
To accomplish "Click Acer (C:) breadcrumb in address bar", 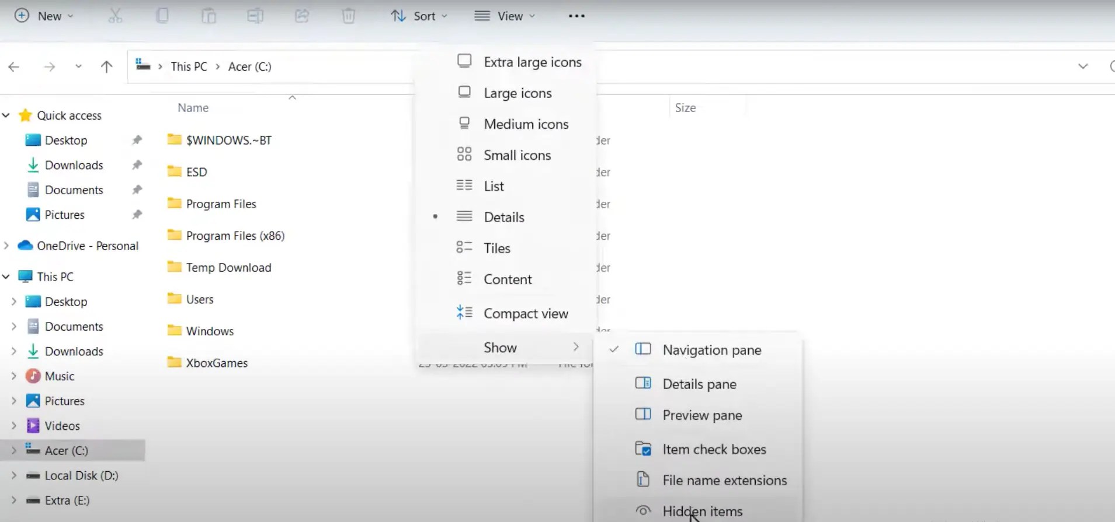I will tap(250, 66).
